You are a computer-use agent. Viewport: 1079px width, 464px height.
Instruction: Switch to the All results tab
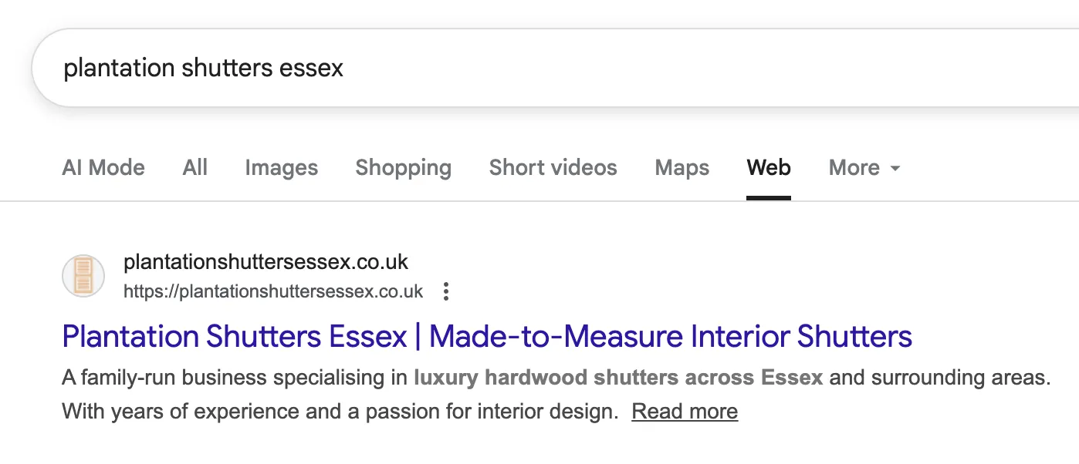point(194,167)
